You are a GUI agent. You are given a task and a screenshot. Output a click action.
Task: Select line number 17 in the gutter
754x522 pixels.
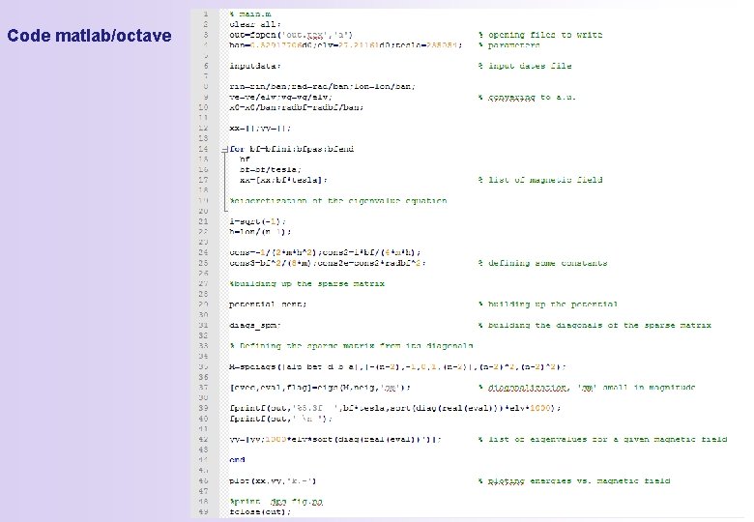(x=203, y=180)
